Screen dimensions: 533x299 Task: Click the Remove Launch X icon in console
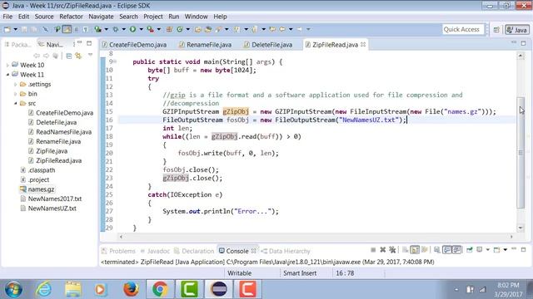click(383, 250)
